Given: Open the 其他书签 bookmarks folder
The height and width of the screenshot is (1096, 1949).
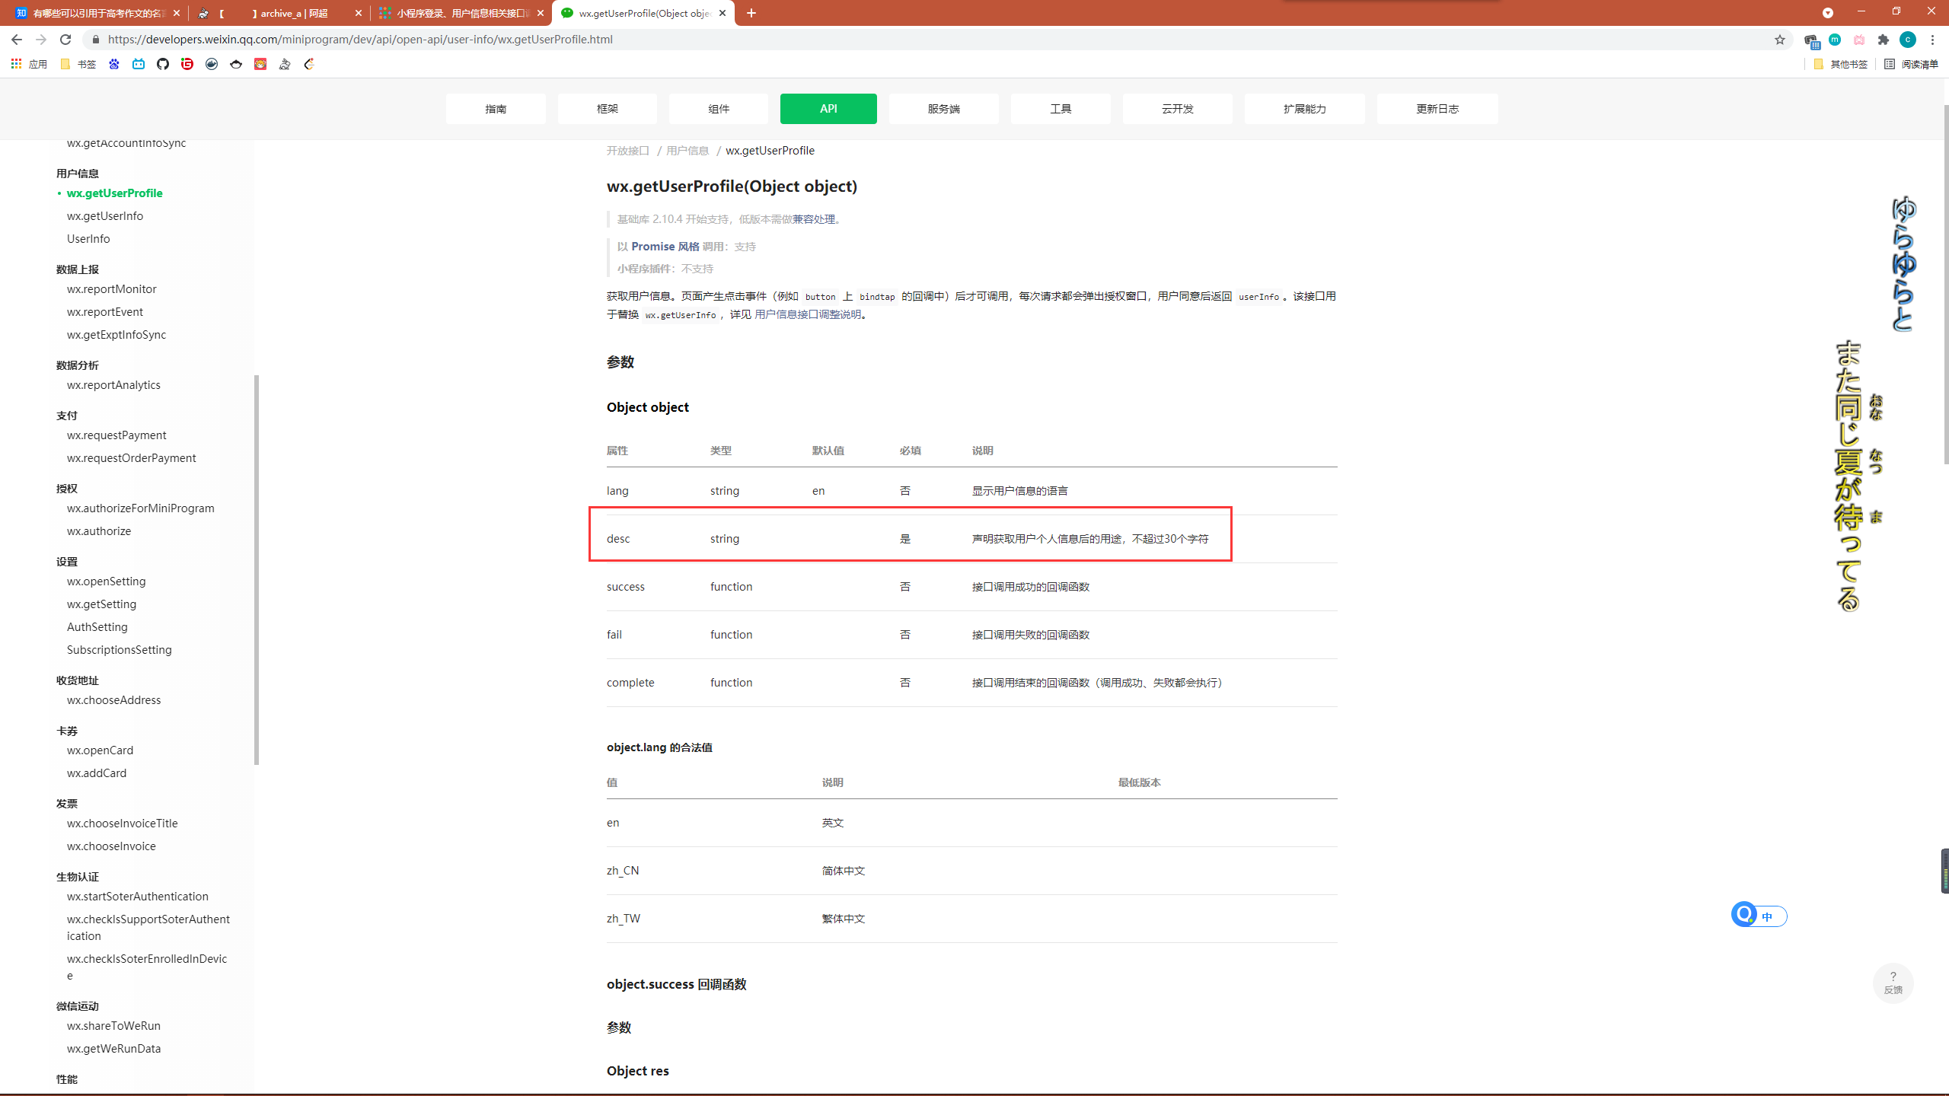Looking at the screenshot, I should (x=1841, y=64).
